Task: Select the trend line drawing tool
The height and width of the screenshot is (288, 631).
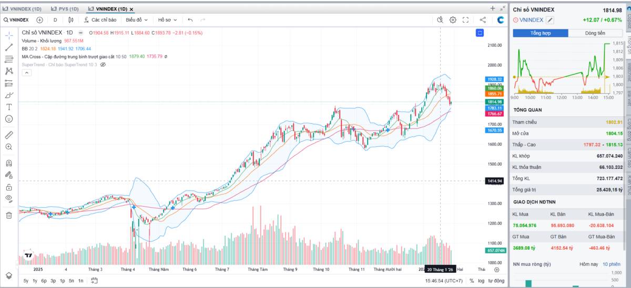Action: pos(9,47)
